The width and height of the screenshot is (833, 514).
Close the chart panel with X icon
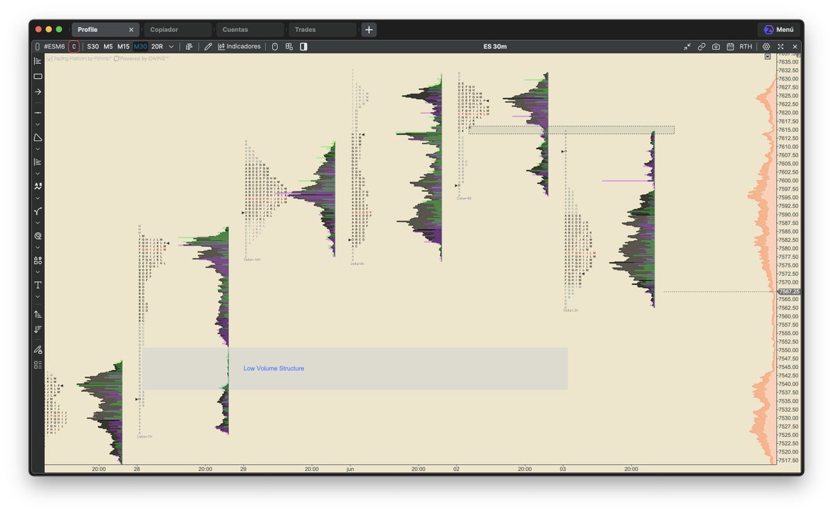(795, 46)
